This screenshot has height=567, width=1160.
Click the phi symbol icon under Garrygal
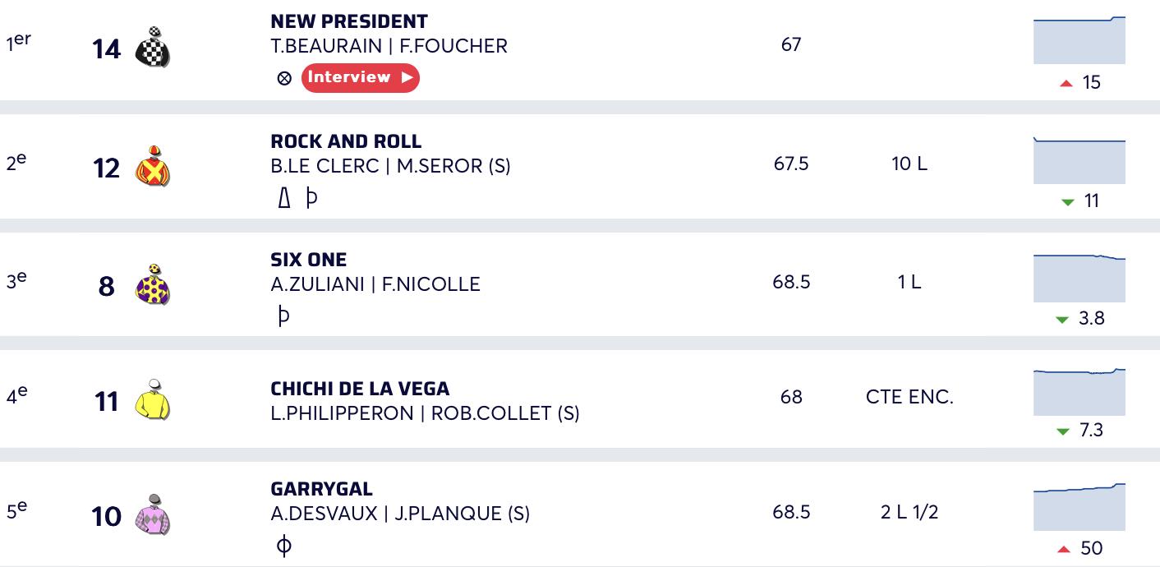click(x=284, y=546)
